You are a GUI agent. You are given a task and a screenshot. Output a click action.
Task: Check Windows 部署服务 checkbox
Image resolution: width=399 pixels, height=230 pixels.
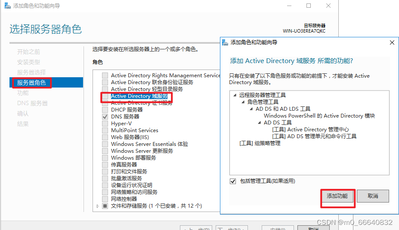(105, 158)
